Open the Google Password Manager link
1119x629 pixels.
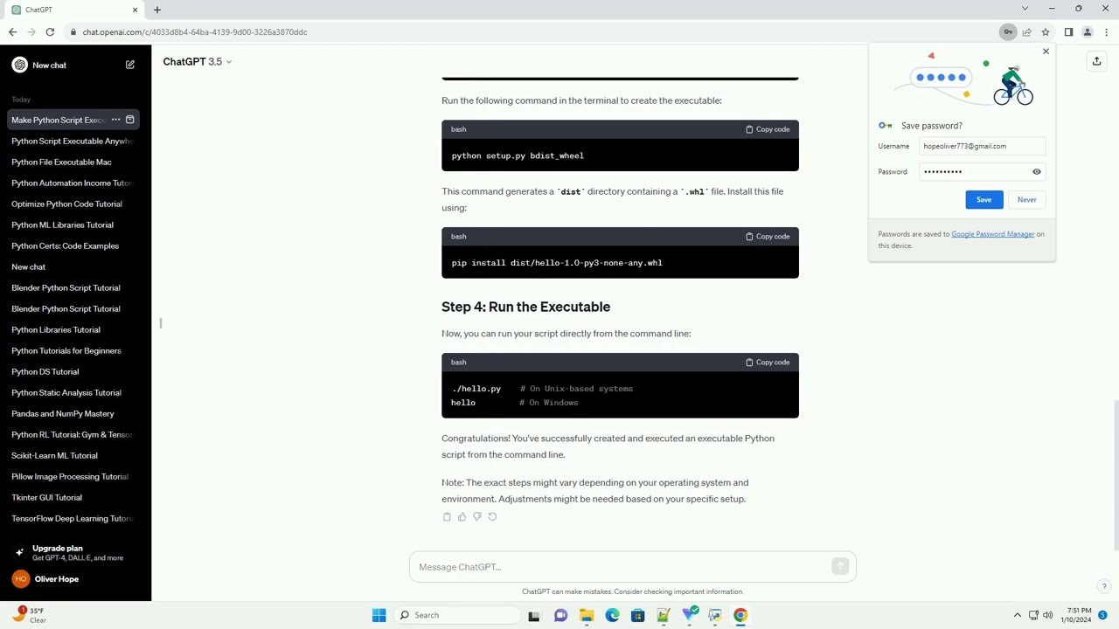pos(992,234)
